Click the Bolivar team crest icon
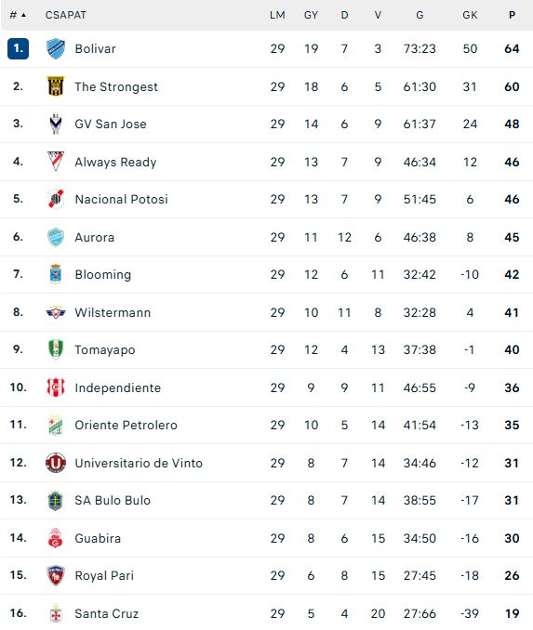 point(56,48)
